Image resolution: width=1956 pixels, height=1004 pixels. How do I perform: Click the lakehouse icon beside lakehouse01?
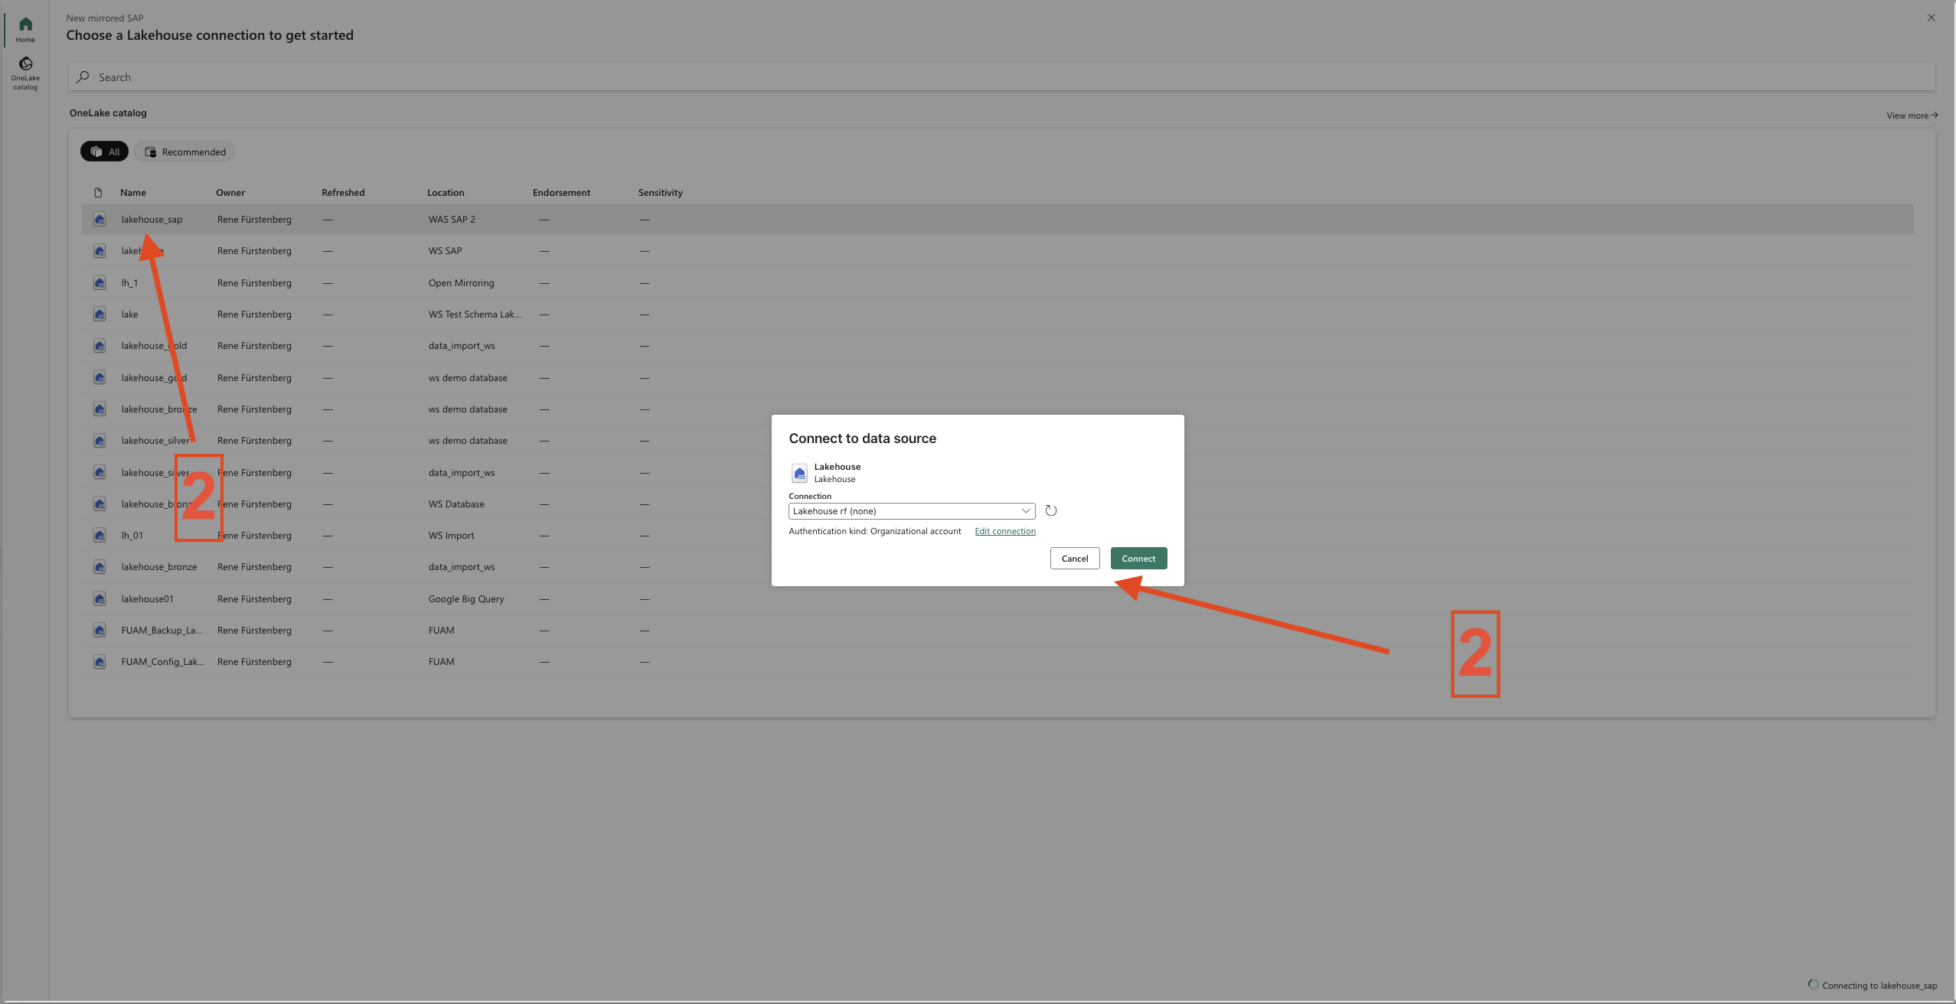click(100, 599)
